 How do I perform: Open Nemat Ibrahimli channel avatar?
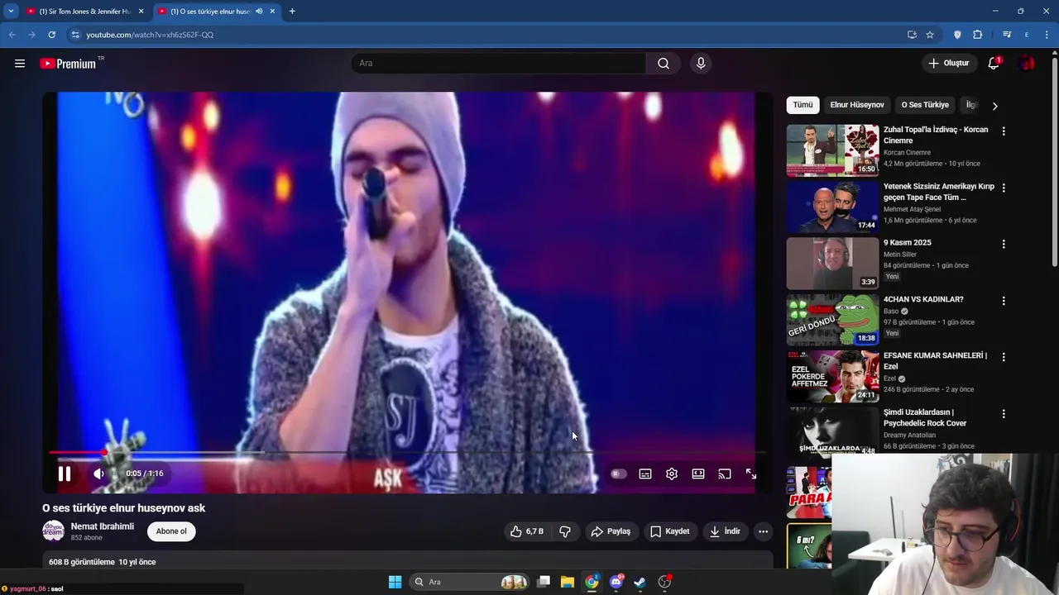point(53,531)
